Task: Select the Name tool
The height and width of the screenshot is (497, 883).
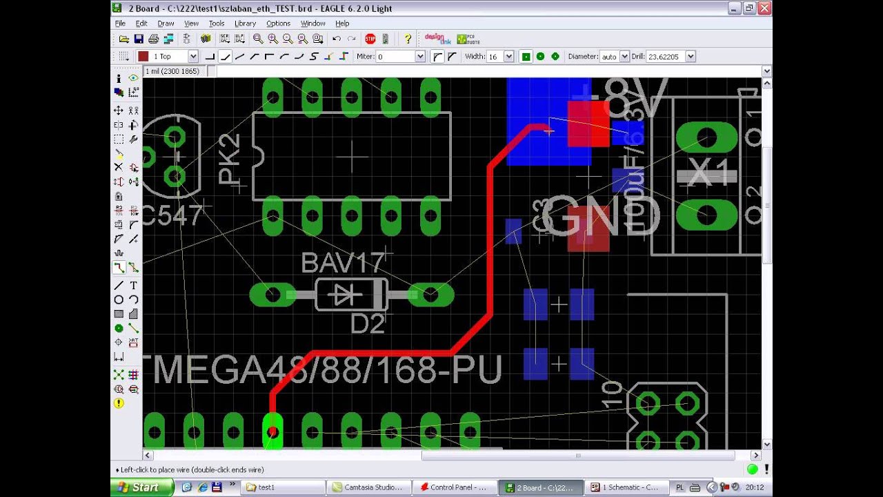Action: coord(119,211)
